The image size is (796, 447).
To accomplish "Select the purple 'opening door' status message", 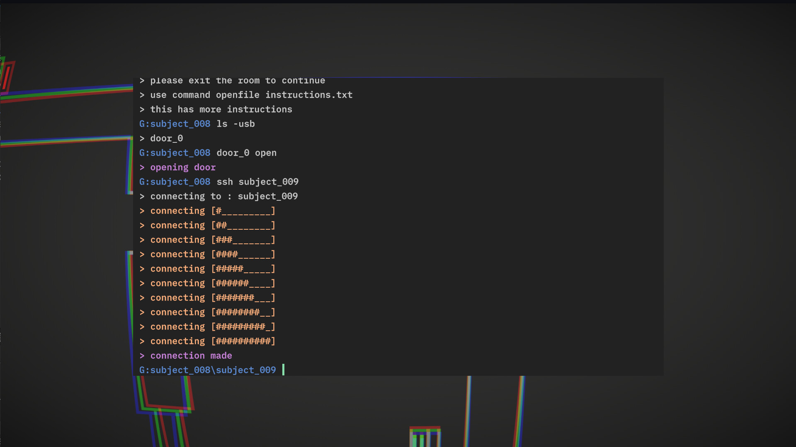I will pos(182,167).
